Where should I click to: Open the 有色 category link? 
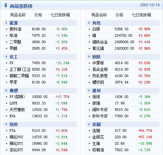click(x=96, y=23)
